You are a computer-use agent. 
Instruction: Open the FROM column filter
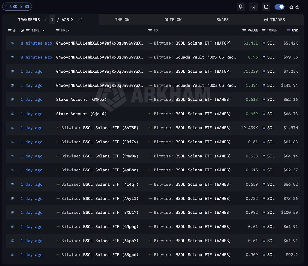[58, 30]
